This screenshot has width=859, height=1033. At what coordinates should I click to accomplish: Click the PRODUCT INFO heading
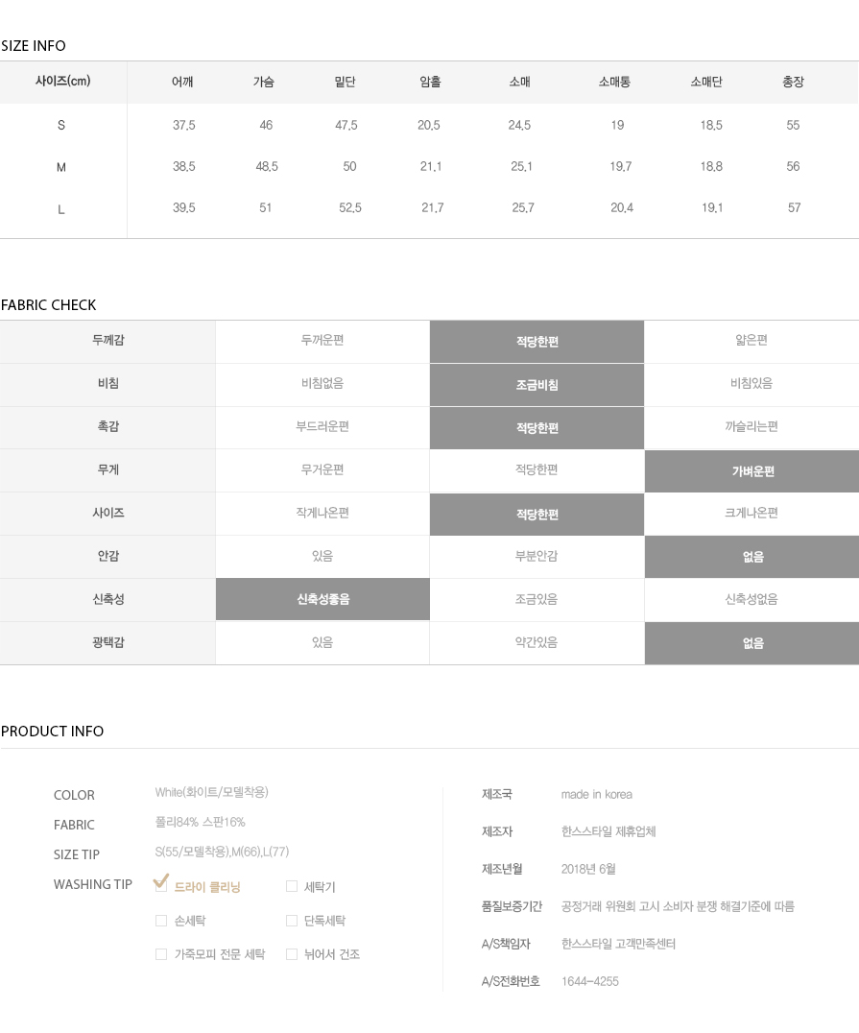52,732
